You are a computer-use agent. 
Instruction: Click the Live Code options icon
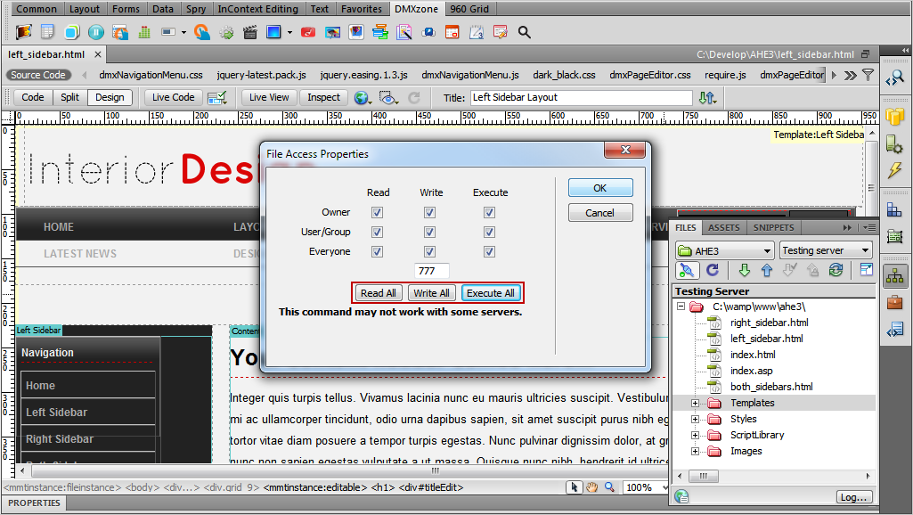(x=217, y=97)
